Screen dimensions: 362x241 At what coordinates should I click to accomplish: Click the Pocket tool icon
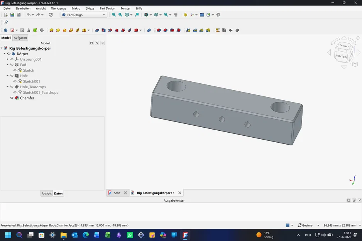(x=97, y=30)
